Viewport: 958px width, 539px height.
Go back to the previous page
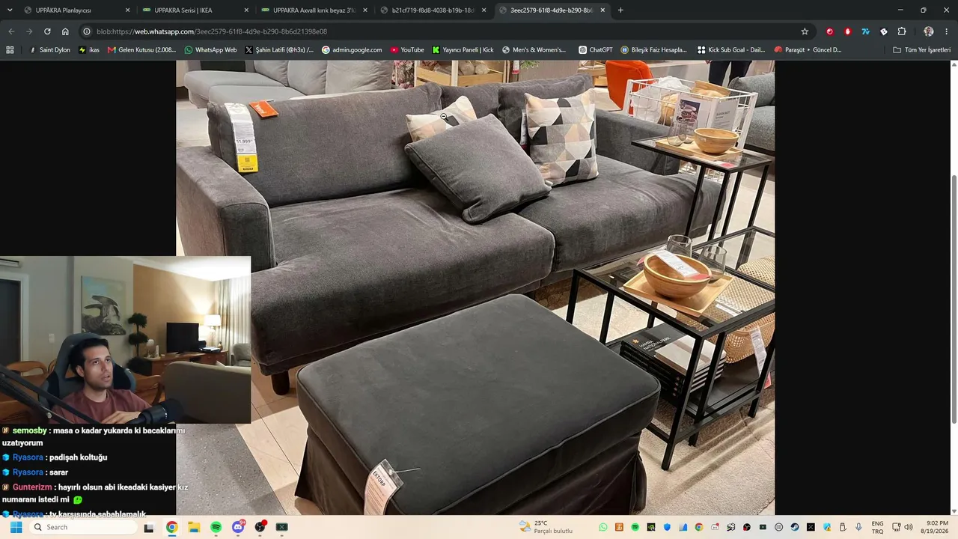(11, 31)
